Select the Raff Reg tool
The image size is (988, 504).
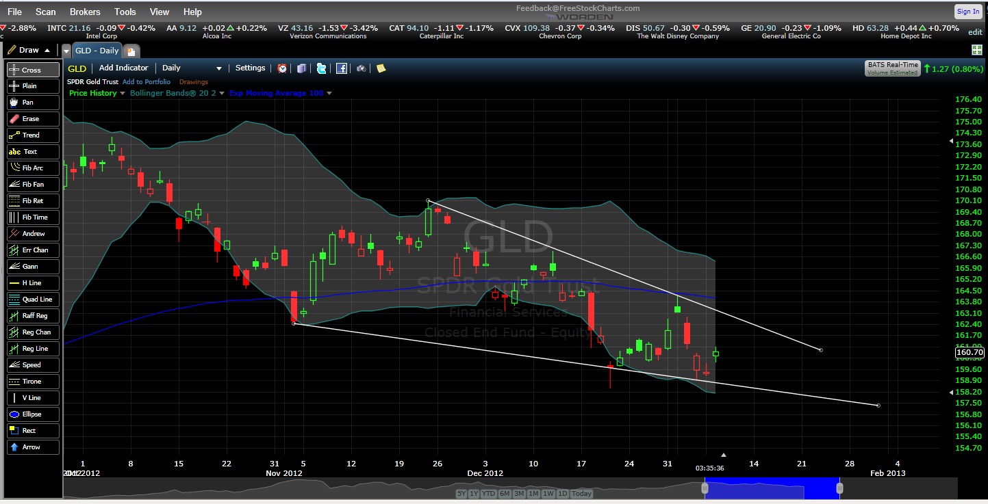(33, 316)
